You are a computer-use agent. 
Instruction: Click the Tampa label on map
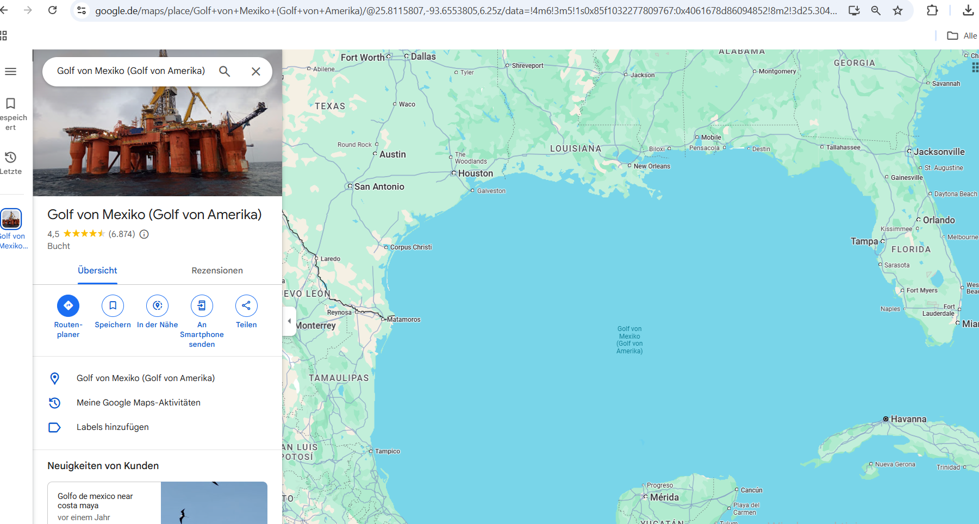864,241
